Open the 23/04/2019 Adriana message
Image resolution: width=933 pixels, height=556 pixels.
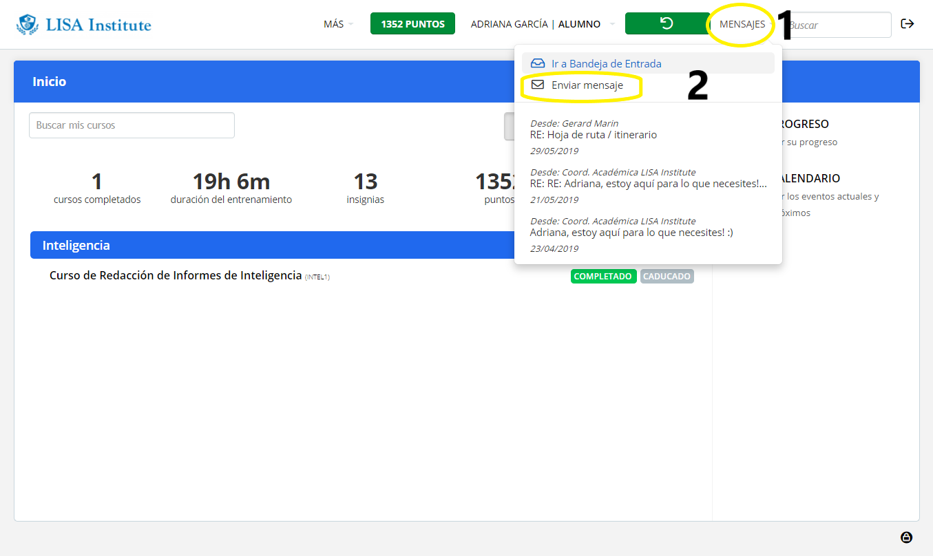[631, 233]
